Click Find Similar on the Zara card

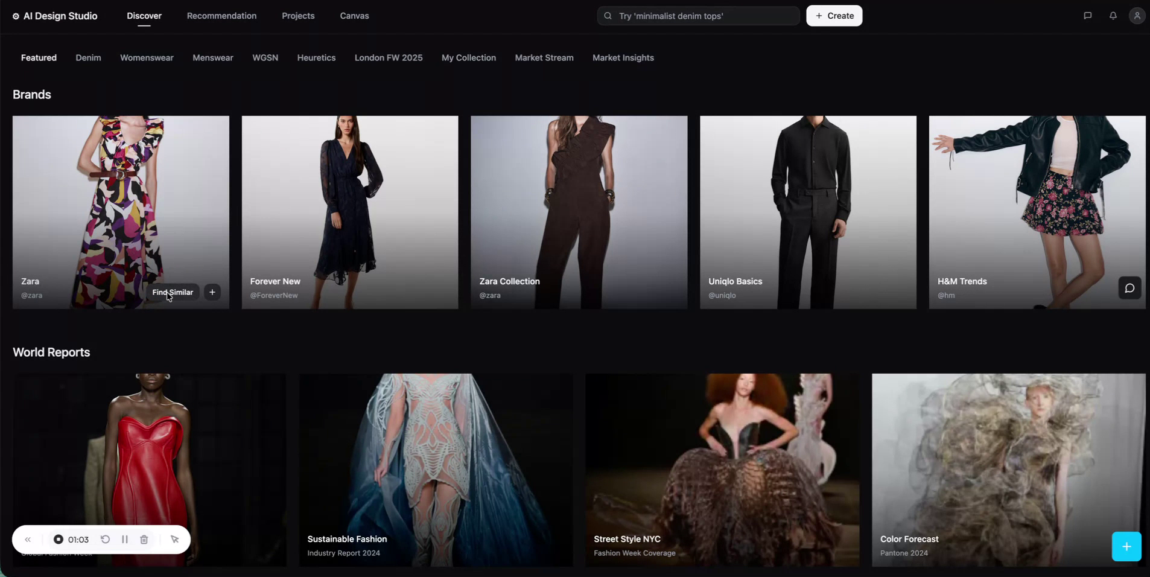(173, 292)
